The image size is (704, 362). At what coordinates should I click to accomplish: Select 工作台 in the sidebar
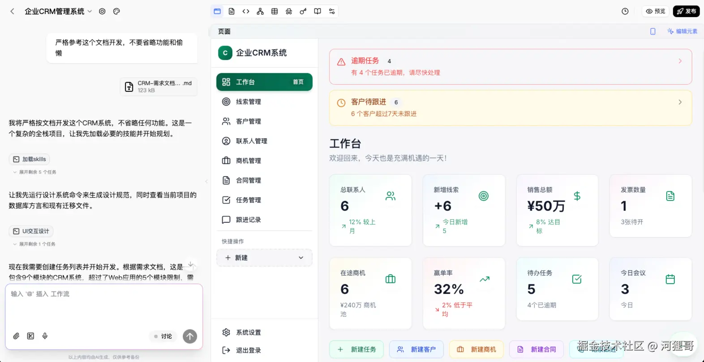click(264, 82)
